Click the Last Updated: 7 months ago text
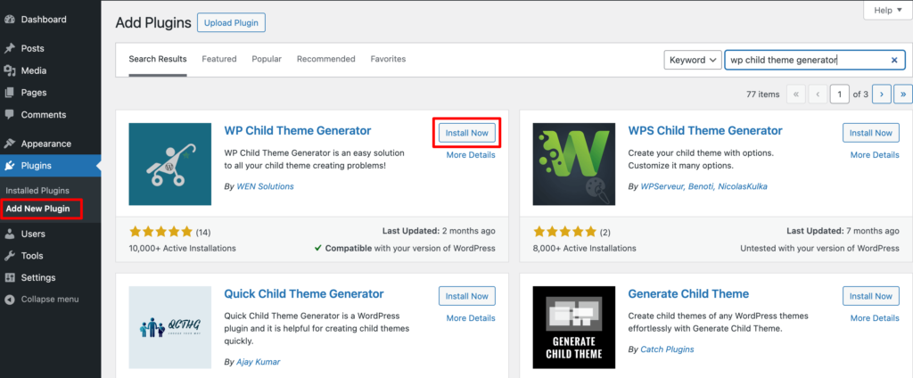The image size is (913, 378). tap(843, 231)
